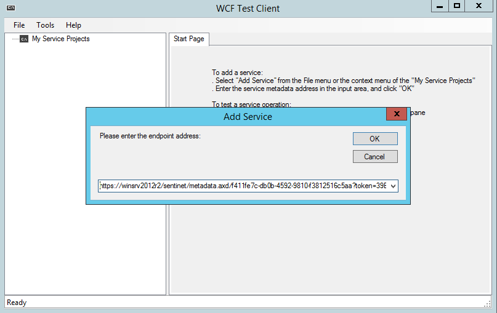Open the Help menu
This screenshot has width=497, height=313.
[x=73, y=25]
